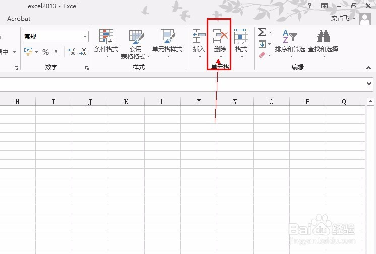This screenshot has height=254, width=376.
Task: Restore down the Excel window
Action: pyautogui.click(x=354, y=6)
